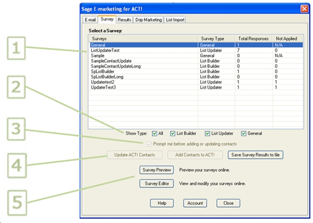313x223 pixels.
Task: Select the SpListBuilder survey
Action: pos(196,71)
